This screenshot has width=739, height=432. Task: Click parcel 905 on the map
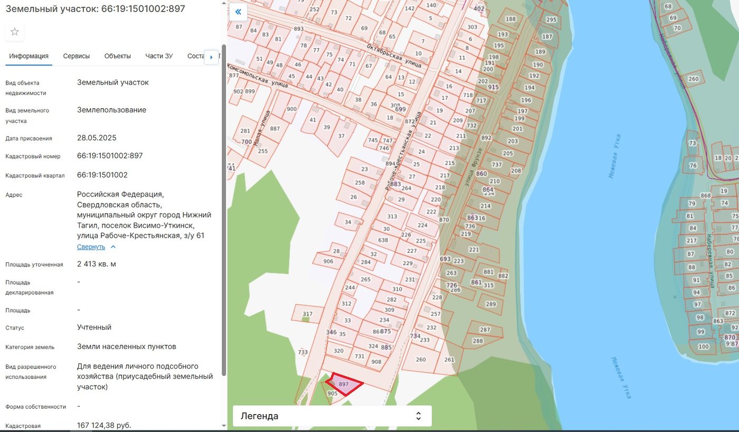pos(332,393)
